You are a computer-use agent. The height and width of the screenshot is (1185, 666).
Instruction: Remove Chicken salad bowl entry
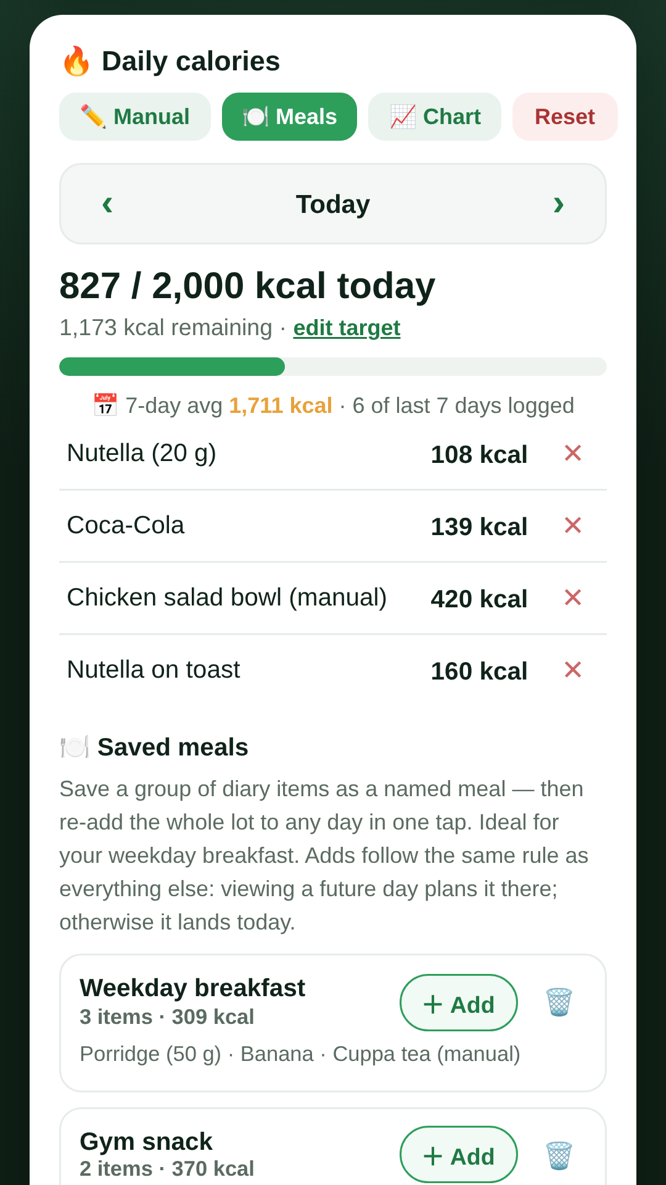pyautogui.click(x=573, y=597)
